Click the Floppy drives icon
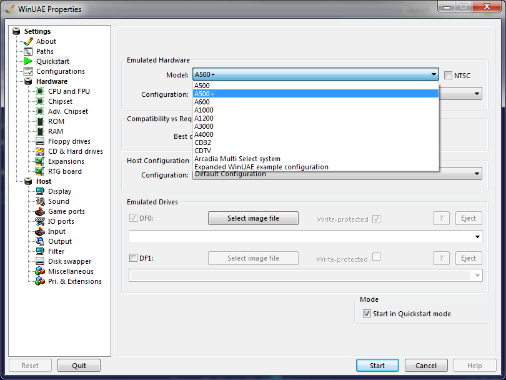 40,141
